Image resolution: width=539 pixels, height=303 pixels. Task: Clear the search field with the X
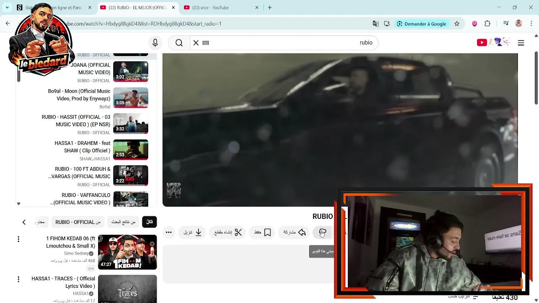(196, 43)
